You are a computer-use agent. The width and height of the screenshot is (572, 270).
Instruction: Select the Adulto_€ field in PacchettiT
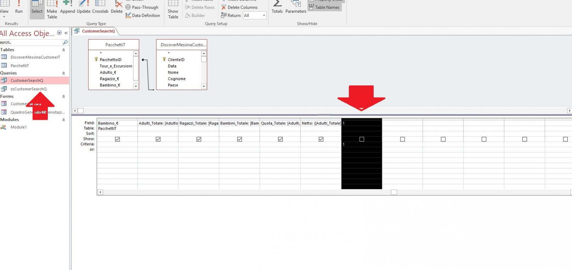point(108,72)
